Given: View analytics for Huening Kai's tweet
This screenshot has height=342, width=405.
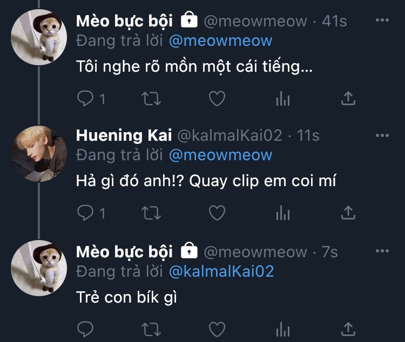Looking at the screenshot, I should (x=282, y=213).
